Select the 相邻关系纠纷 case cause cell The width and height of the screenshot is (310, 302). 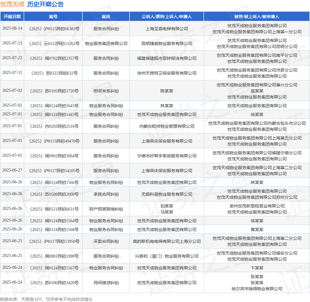pos(106,91)
